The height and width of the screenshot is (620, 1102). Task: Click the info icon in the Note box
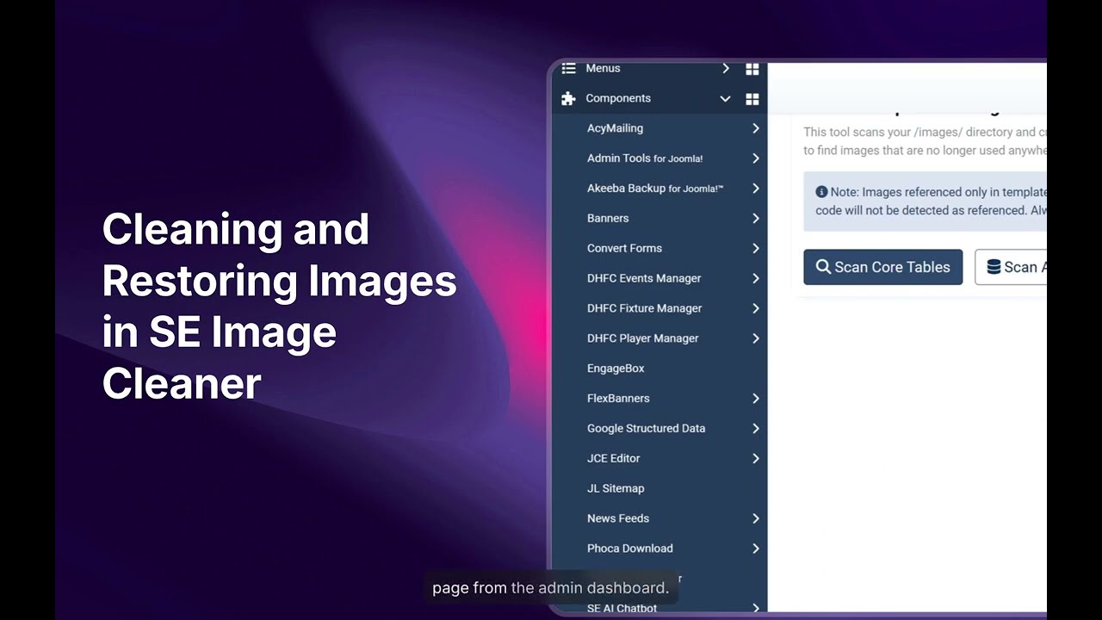(821, 192)
